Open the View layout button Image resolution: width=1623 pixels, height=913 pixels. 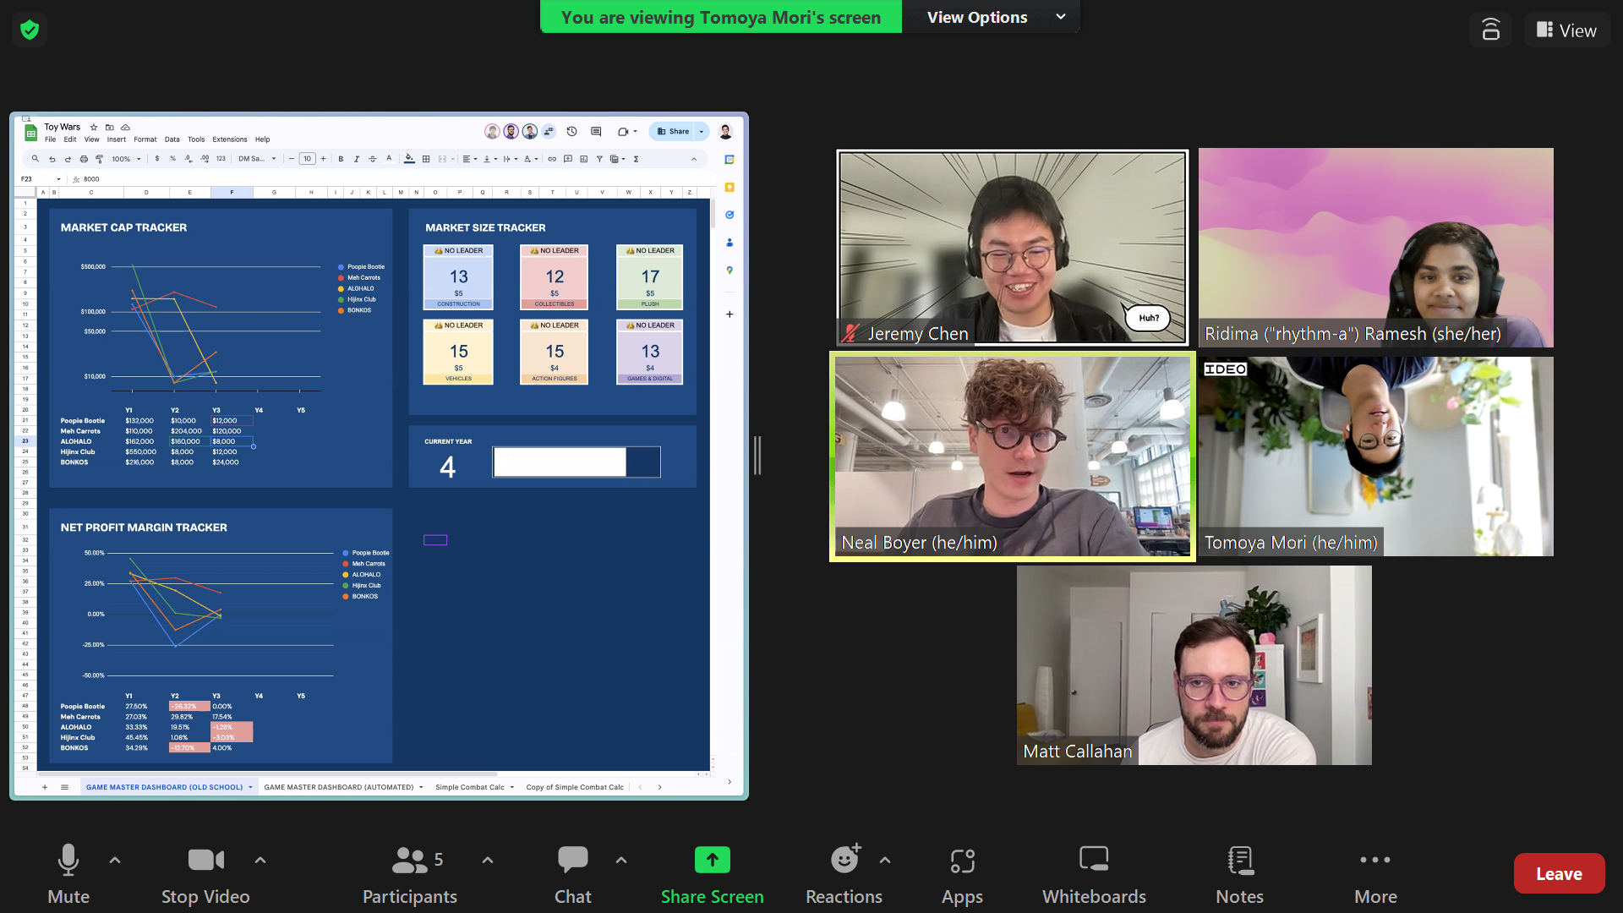click(1566, 30)
